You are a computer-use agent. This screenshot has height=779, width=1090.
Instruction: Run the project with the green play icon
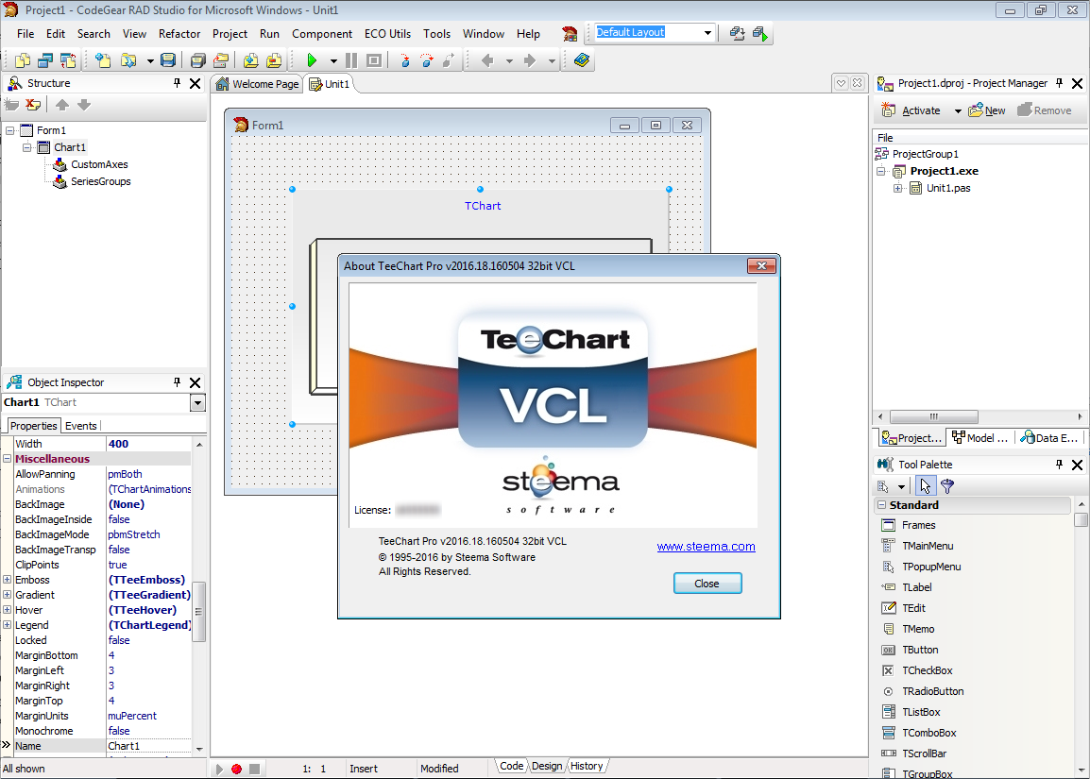pos(312,60)
